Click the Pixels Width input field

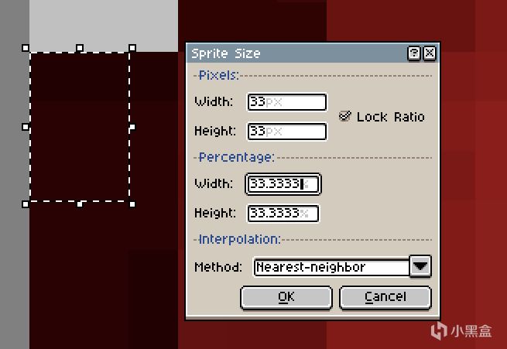coord(287,102)
